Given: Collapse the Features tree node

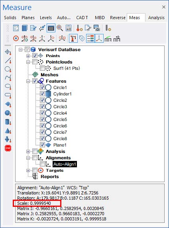Looking at the screenshot, I should click(28, 81).
